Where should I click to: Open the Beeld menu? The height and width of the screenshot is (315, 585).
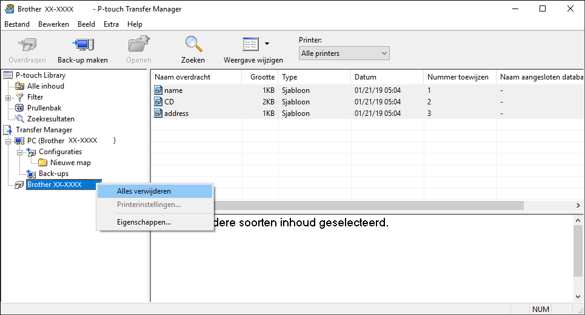pos(86,24)
